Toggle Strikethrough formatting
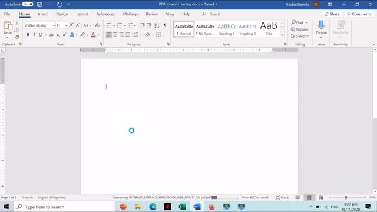Image resolution: width=377 pixels, height=212 pixels. pyautogui.click(x=51, y=35)
